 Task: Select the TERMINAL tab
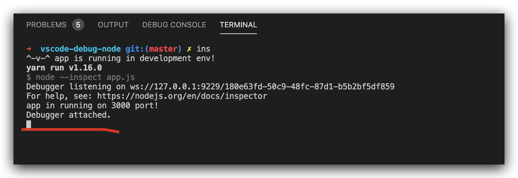pos(238,25)
